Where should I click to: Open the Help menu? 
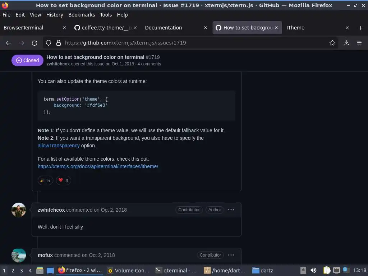[x=122, y=15]
